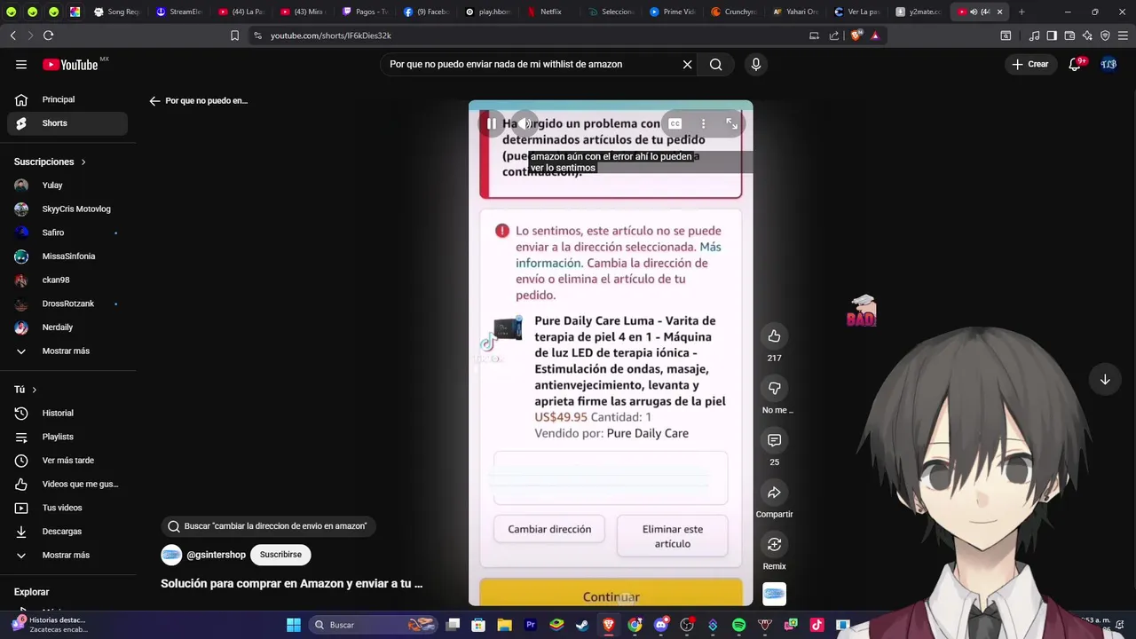Subscribe with the Suscribirse button
This screenshot has height=639, width=1136.
click(x=280, y=555)
